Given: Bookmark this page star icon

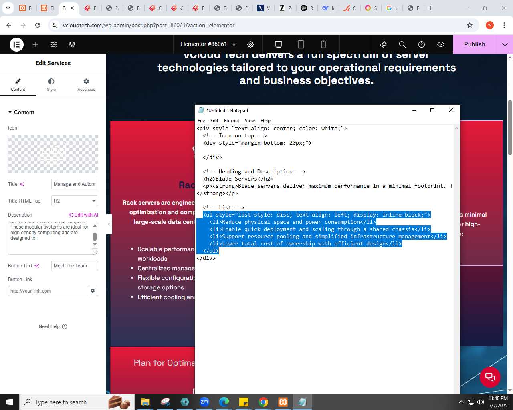Looking at the screenshot, I should [470, 25].
